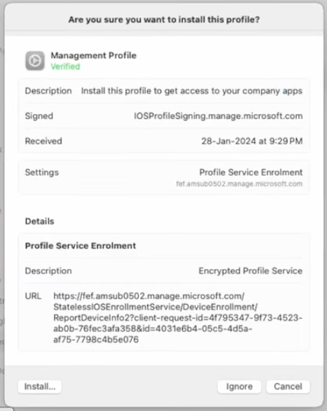The width and height of the screenshot is (327, 411).
Task: Click Profile Service Enrolment in the Settings row
Action: [251, 172]
